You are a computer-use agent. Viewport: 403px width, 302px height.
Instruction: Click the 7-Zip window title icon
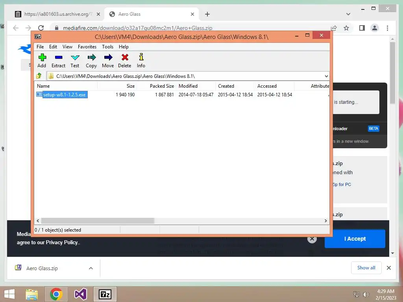(38, 37)
